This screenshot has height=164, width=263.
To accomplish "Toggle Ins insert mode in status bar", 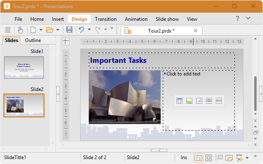I will pos(184,157).
